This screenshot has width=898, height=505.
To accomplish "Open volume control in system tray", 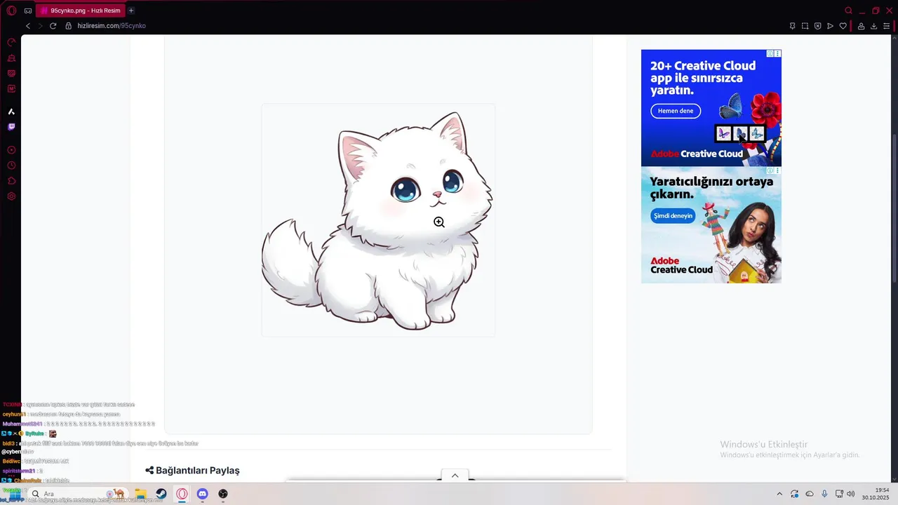I will 851,494.
